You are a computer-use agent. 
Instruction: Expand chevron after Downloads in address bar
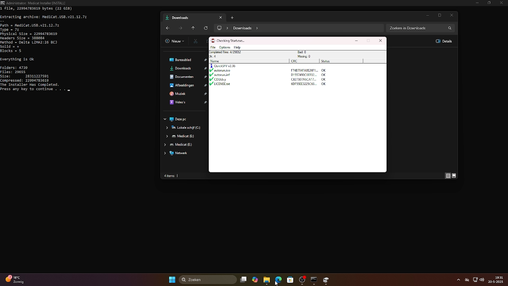pos(257,28)
